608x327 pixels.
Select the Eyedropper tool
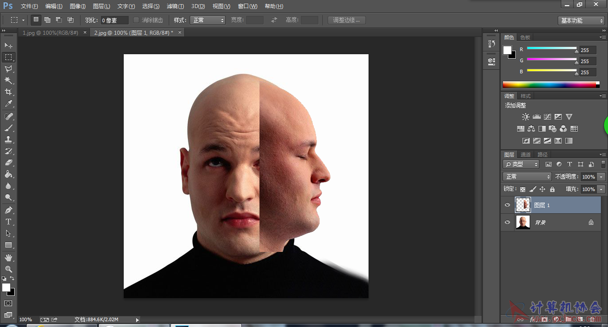[x=8, y=104]
